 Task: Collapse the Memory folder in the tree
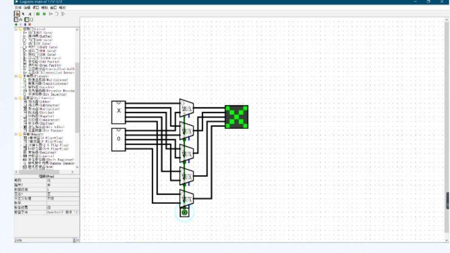click(x=16, y=134)
